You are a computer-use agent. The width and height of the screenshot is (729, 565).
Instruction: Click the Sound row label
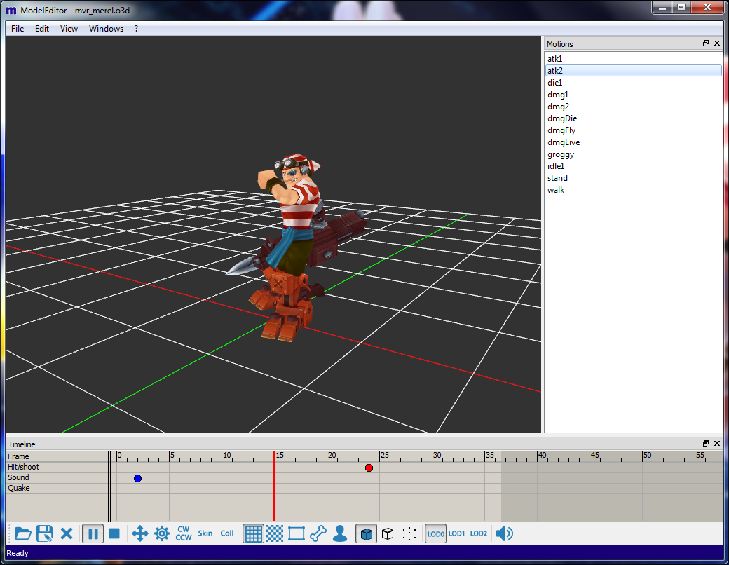pos(18,477)
